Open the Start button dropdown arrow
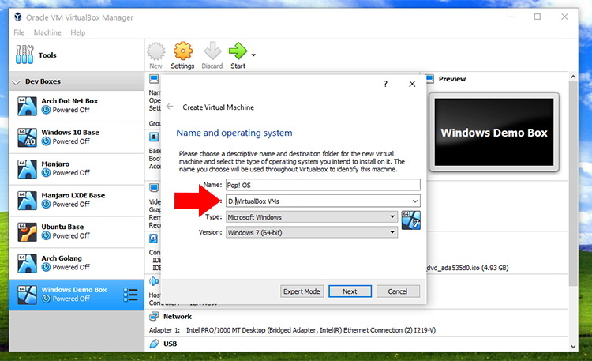 pos(253,55)
